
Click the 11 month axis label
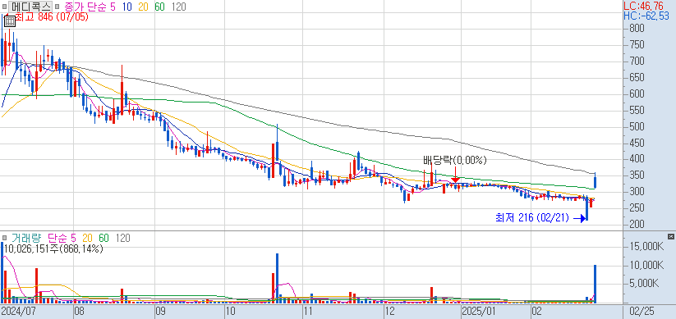308,311
